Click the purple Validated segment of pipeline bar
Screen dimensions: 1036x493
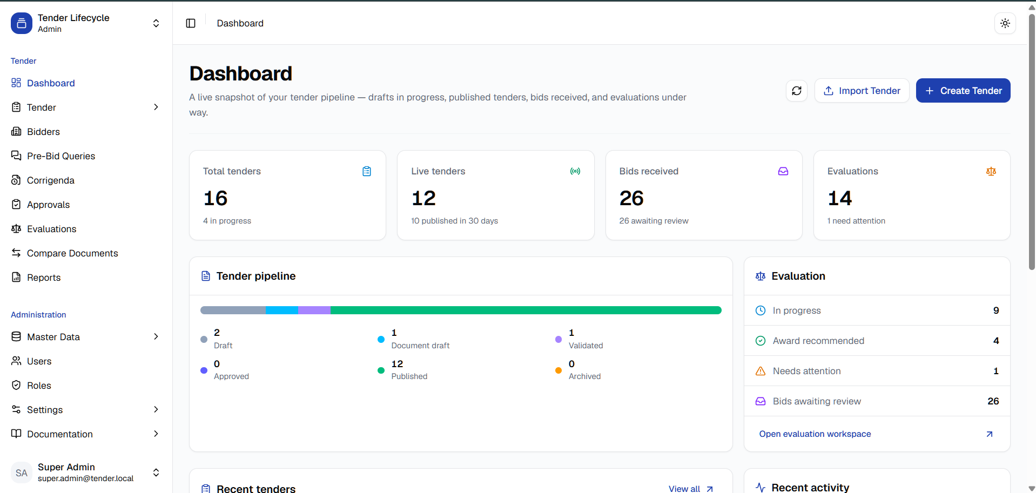(x=314, y=310)
